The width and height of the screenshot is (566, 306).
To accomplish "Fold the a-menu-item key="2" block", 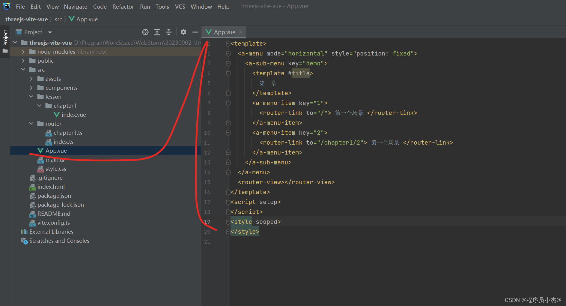I will pos(228,133).
